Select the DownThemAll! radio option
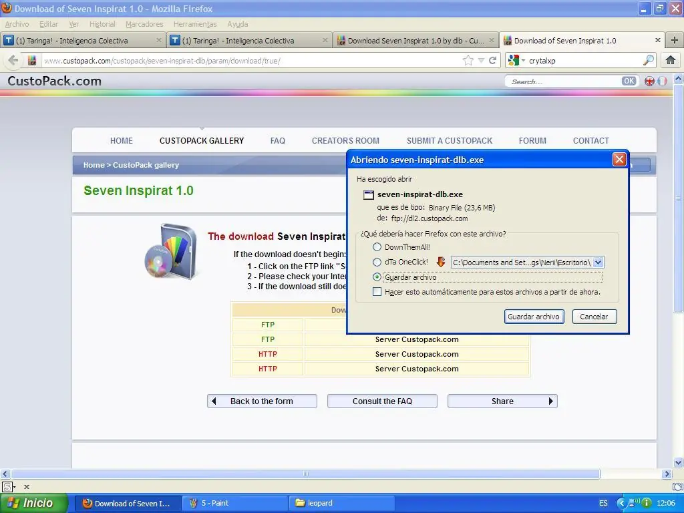This screenshot has height=513, width=684. [x=377, y=247]
